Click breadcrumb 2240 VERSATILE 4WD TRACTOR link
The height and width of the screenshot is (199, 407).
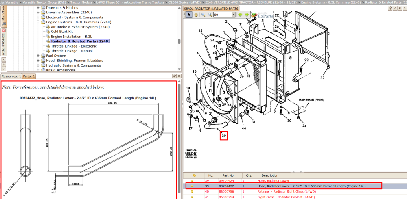tap(251, 2)
